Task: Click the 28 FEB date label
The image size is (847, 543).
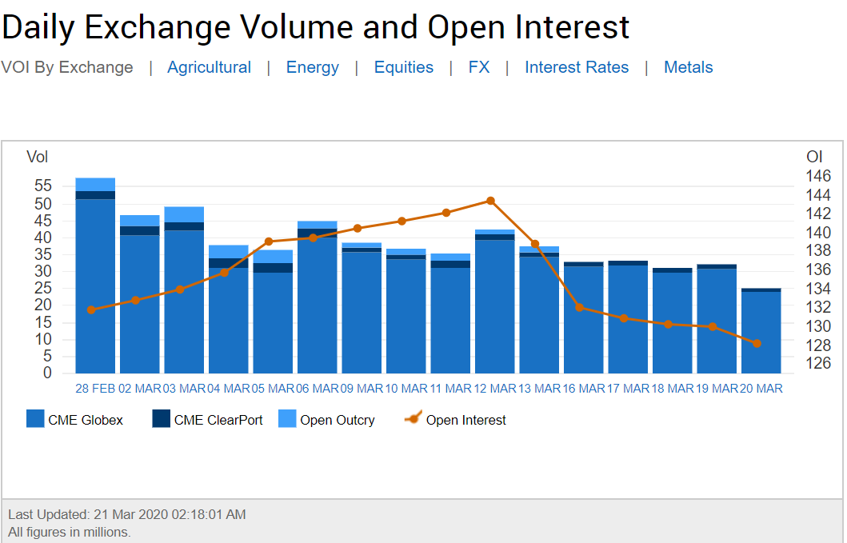Action: pos(95,389)
